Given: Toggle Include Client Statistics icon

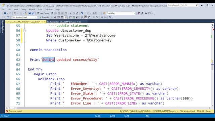Looking at the screenshot, I should [x=77, y=17].
